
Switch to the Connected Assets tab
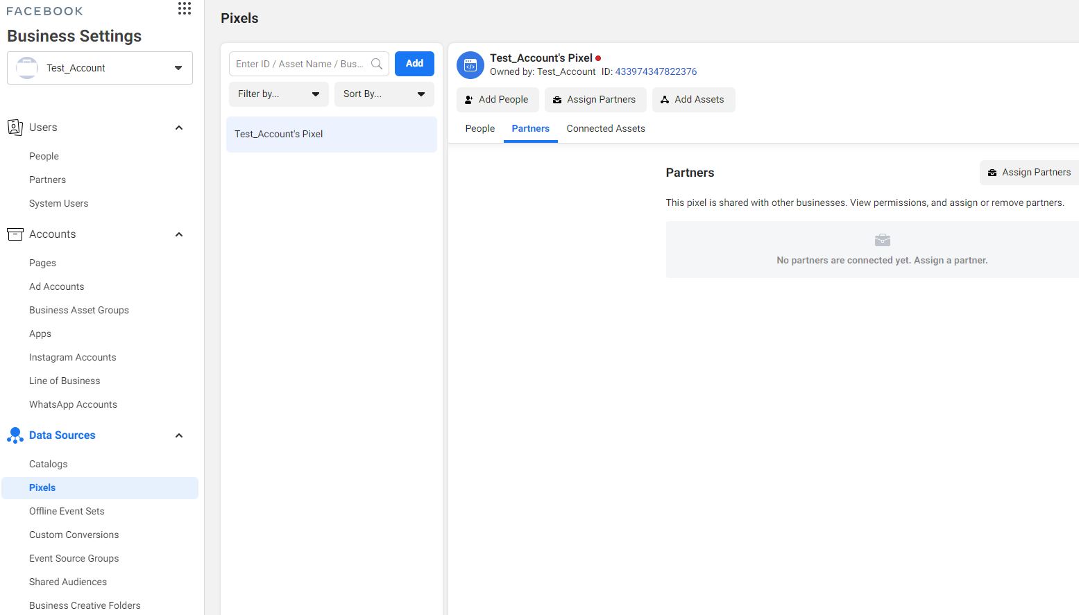[606, 128]
